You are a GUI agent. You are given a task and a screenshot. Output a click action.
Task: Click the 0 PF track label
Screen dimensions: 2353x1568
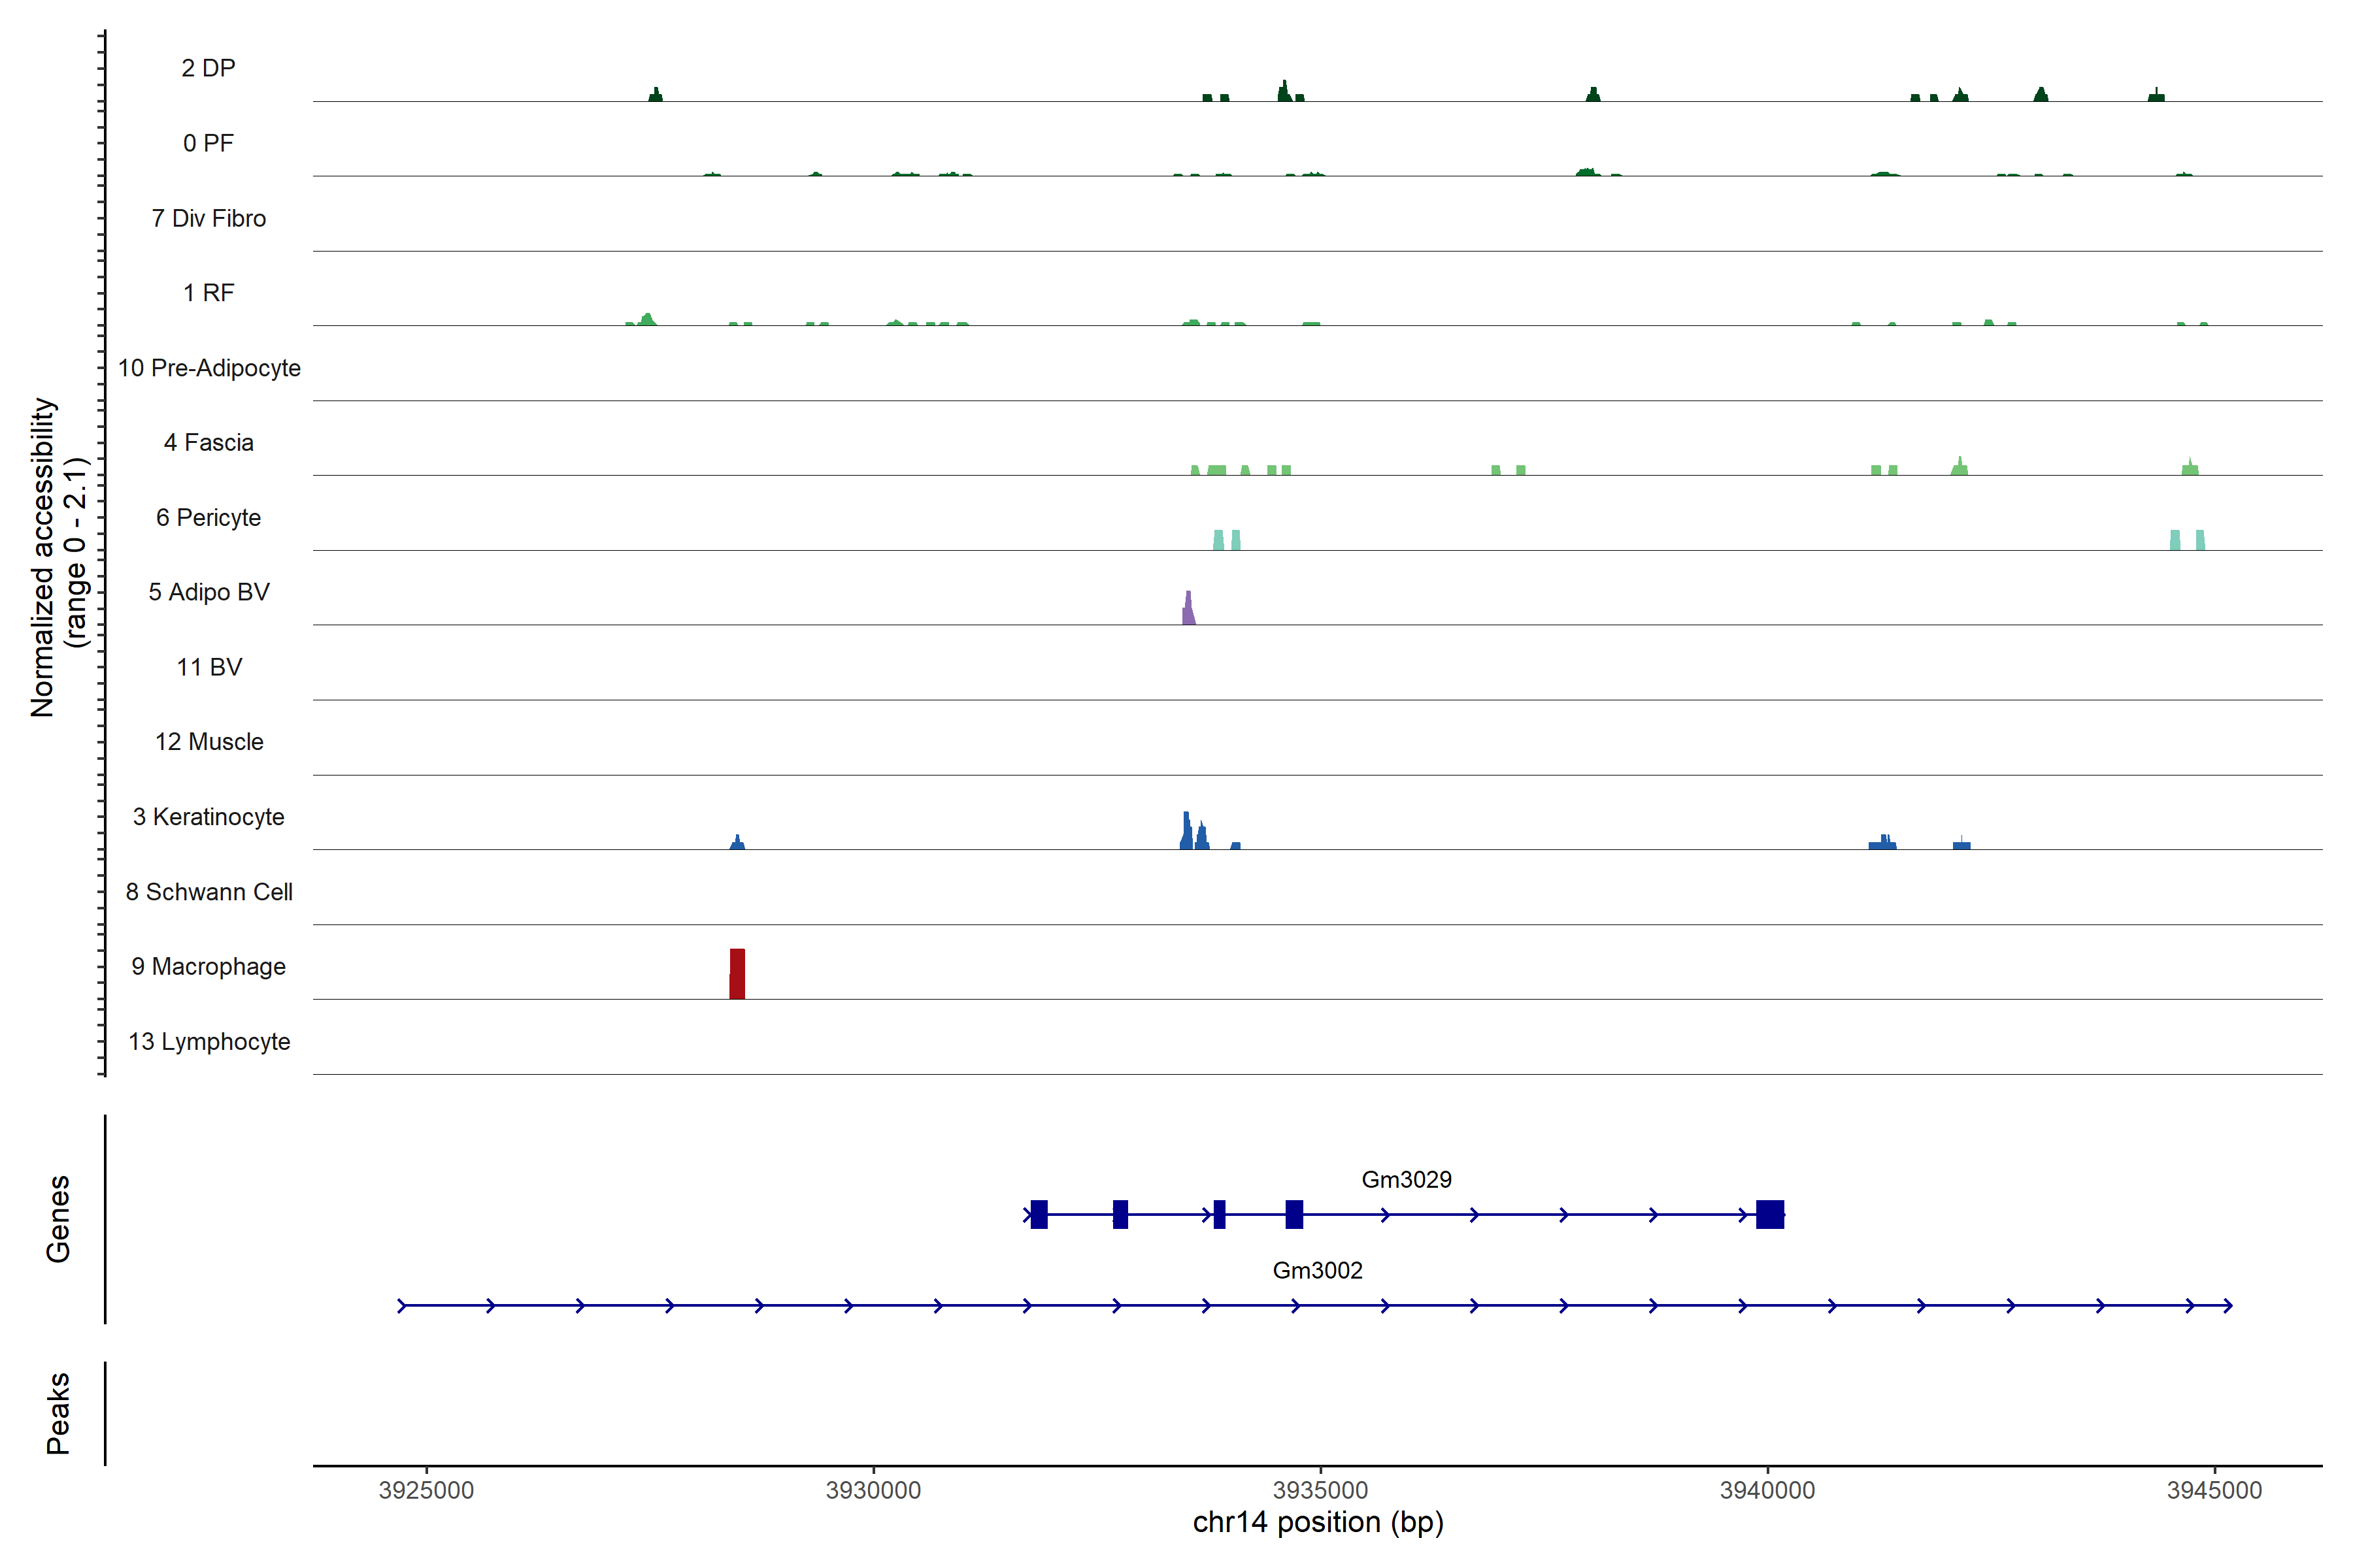208,143
